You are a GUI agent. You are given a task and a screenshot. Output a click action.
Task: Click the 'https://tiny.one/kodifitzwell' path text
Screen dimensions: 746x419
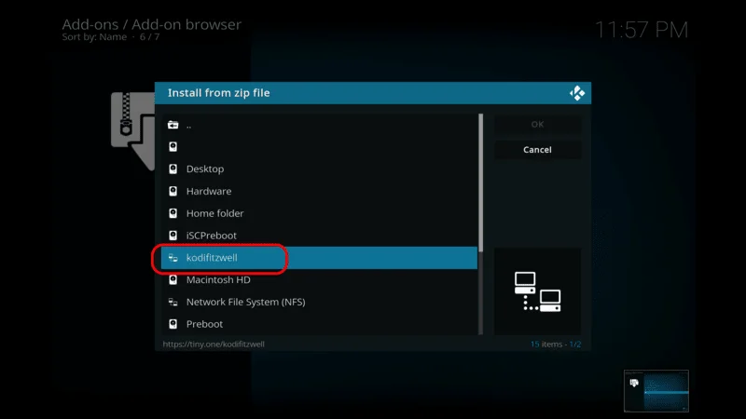tap(214, 344)
